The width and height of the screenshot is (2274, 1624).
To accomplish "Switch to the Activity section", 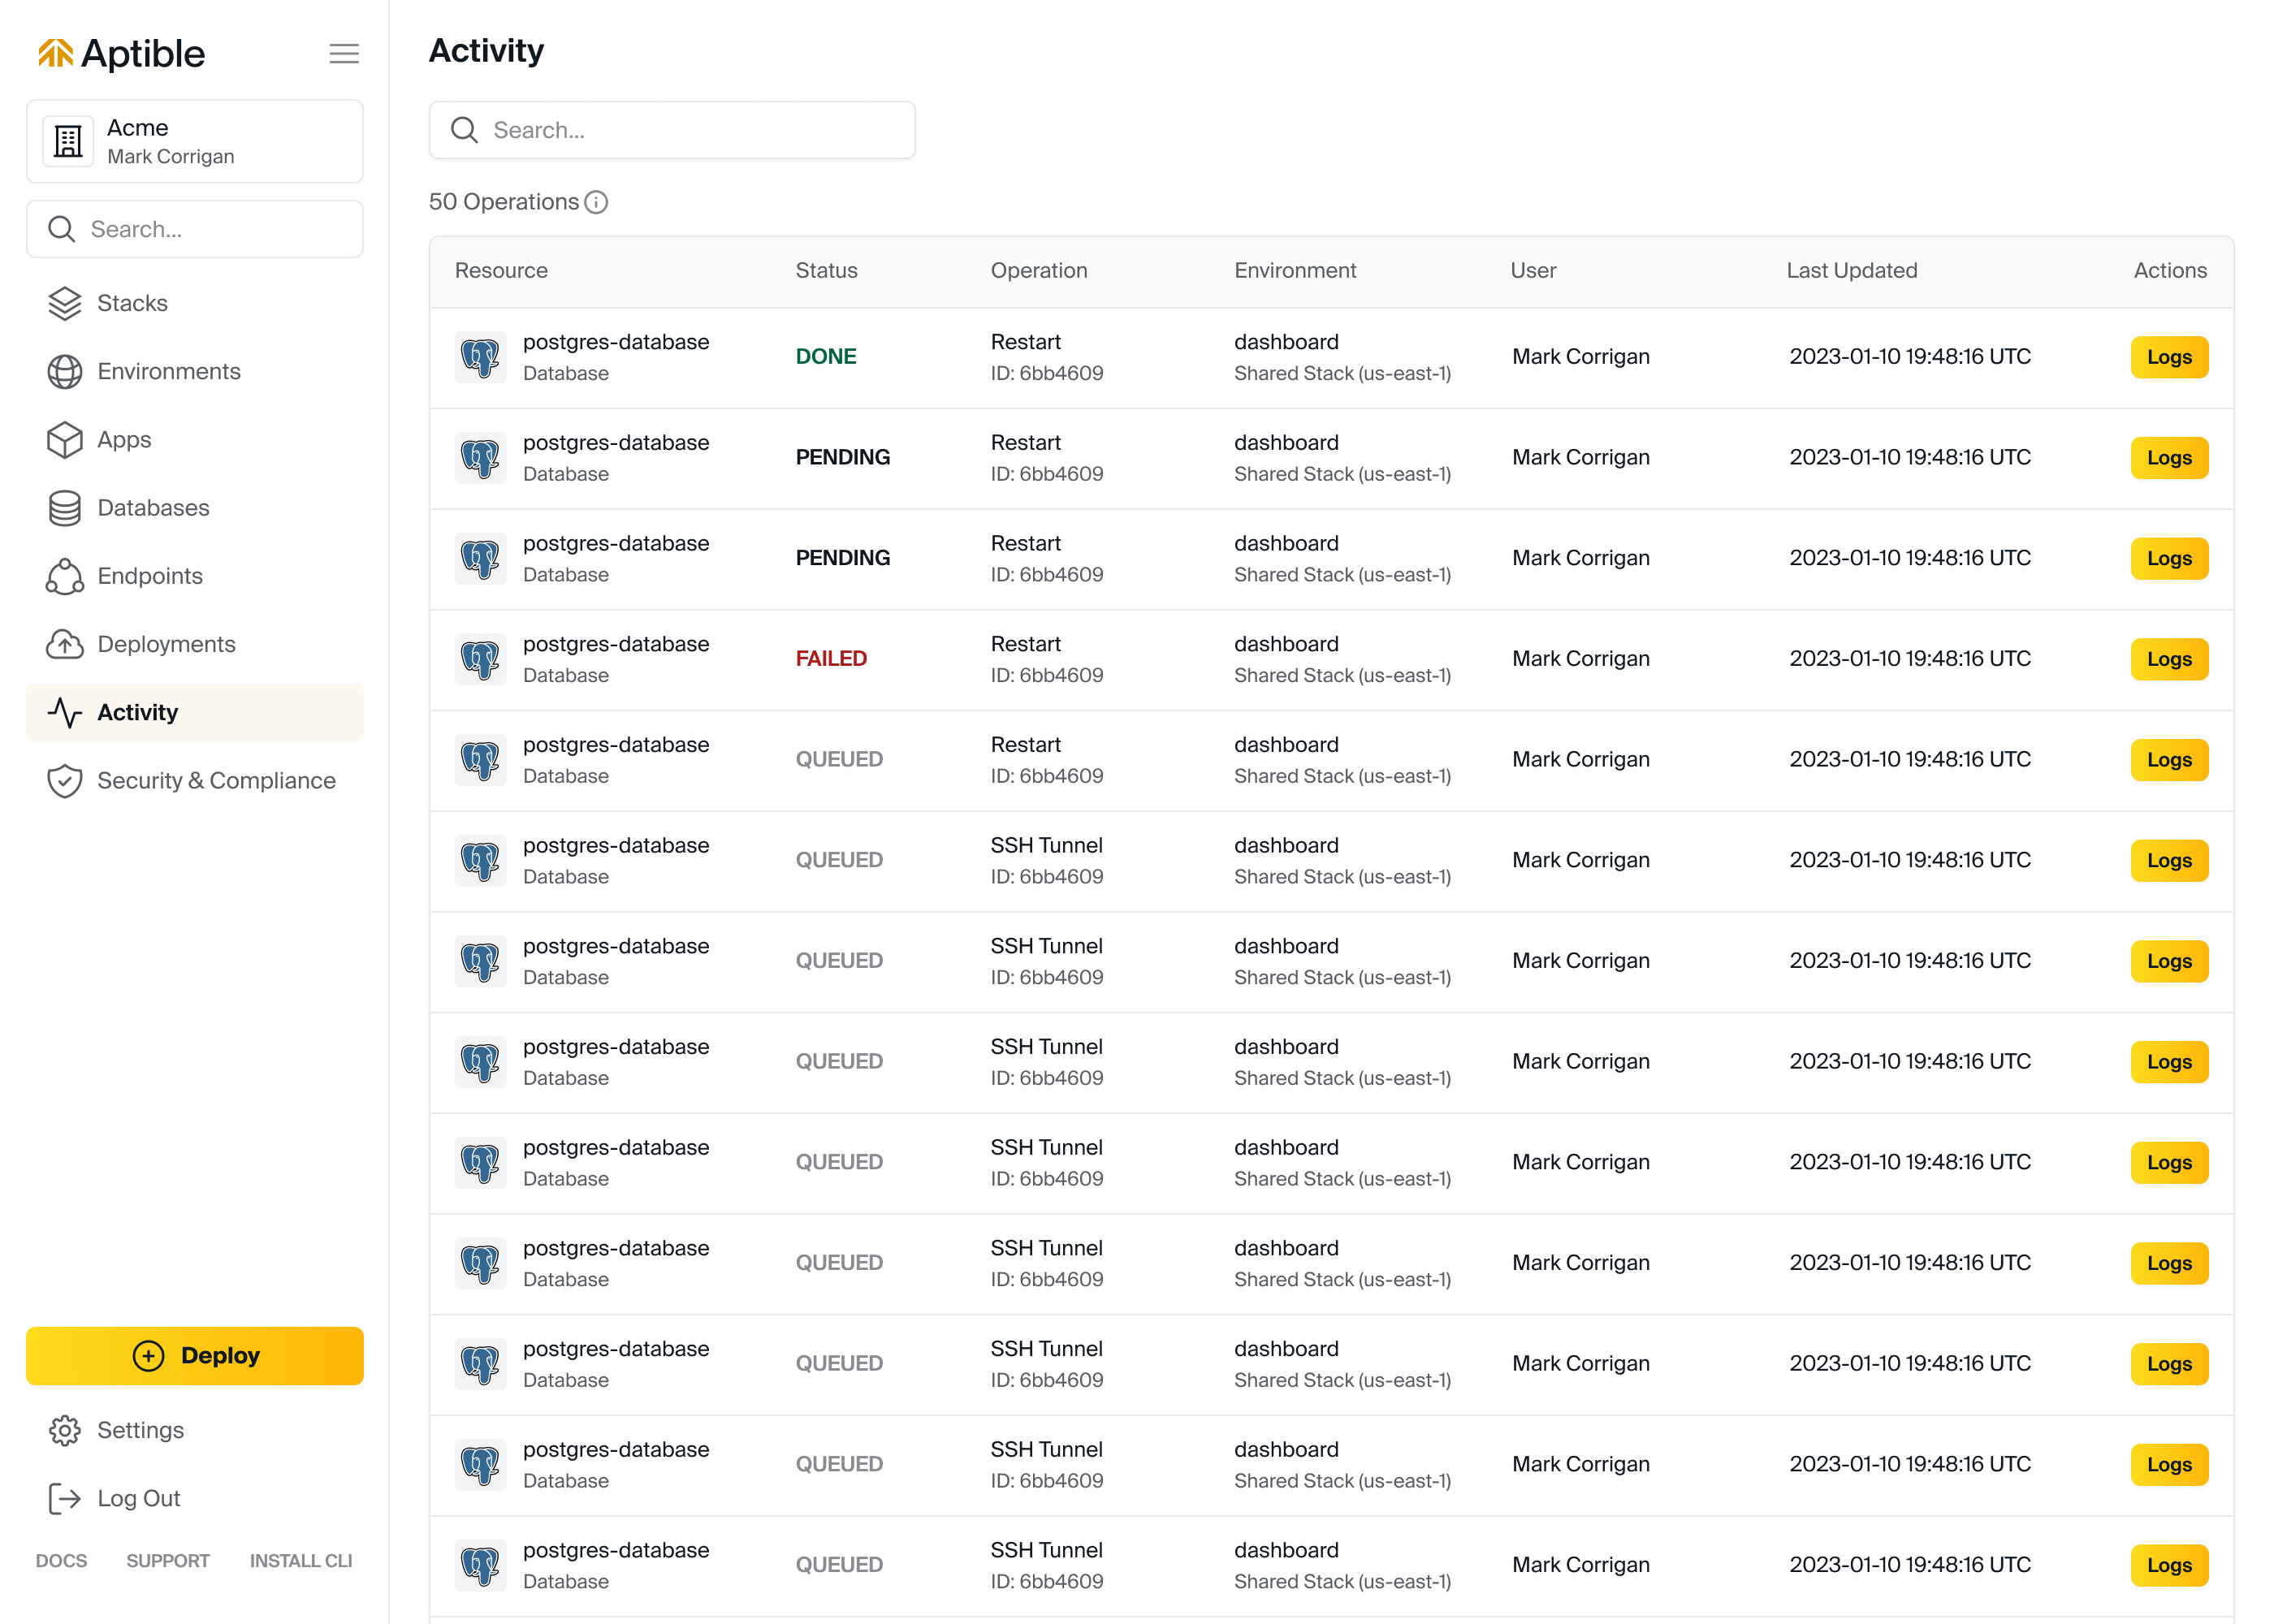I will (137, 712).
